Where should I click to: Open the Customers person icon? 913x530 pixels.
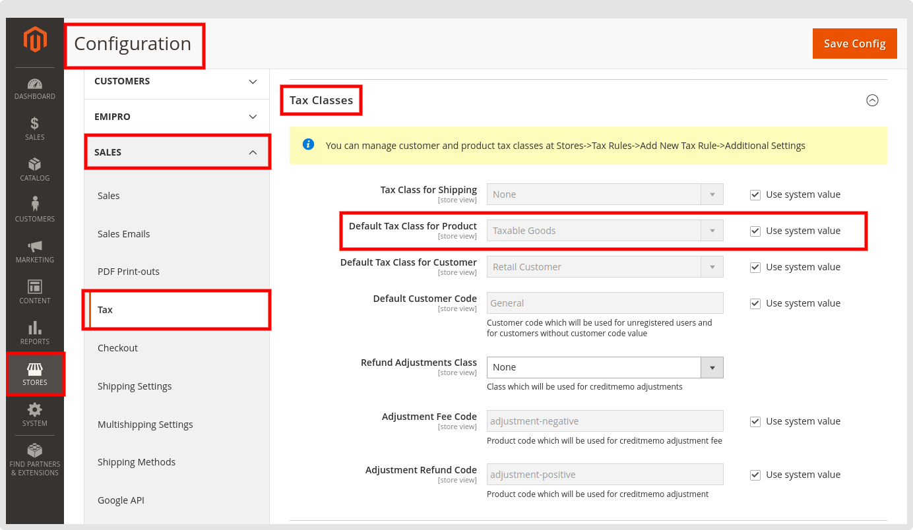click(x=35, y=206)
